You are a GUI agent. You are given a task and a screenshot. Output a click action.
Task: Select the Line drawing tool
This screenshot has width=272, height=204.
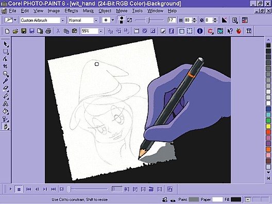click(x=6, y=96)
